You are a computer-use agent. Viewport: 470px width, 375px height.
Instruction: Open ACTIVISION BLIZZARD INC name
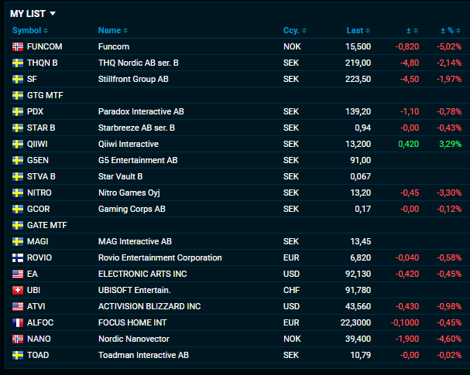(x=149, y=306)
